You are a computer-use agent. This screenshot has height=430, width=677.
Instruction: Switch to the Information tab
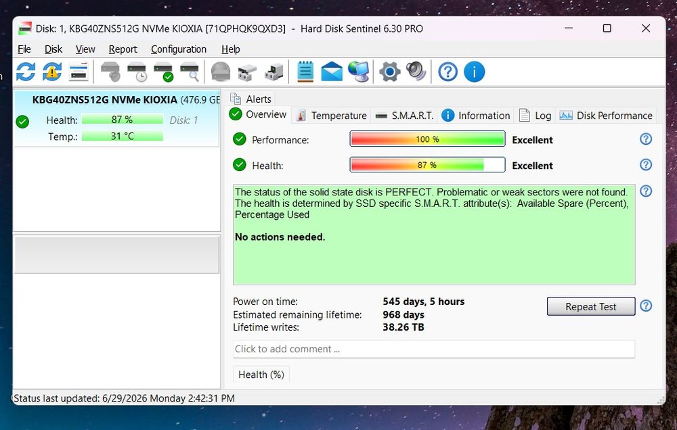476,116
